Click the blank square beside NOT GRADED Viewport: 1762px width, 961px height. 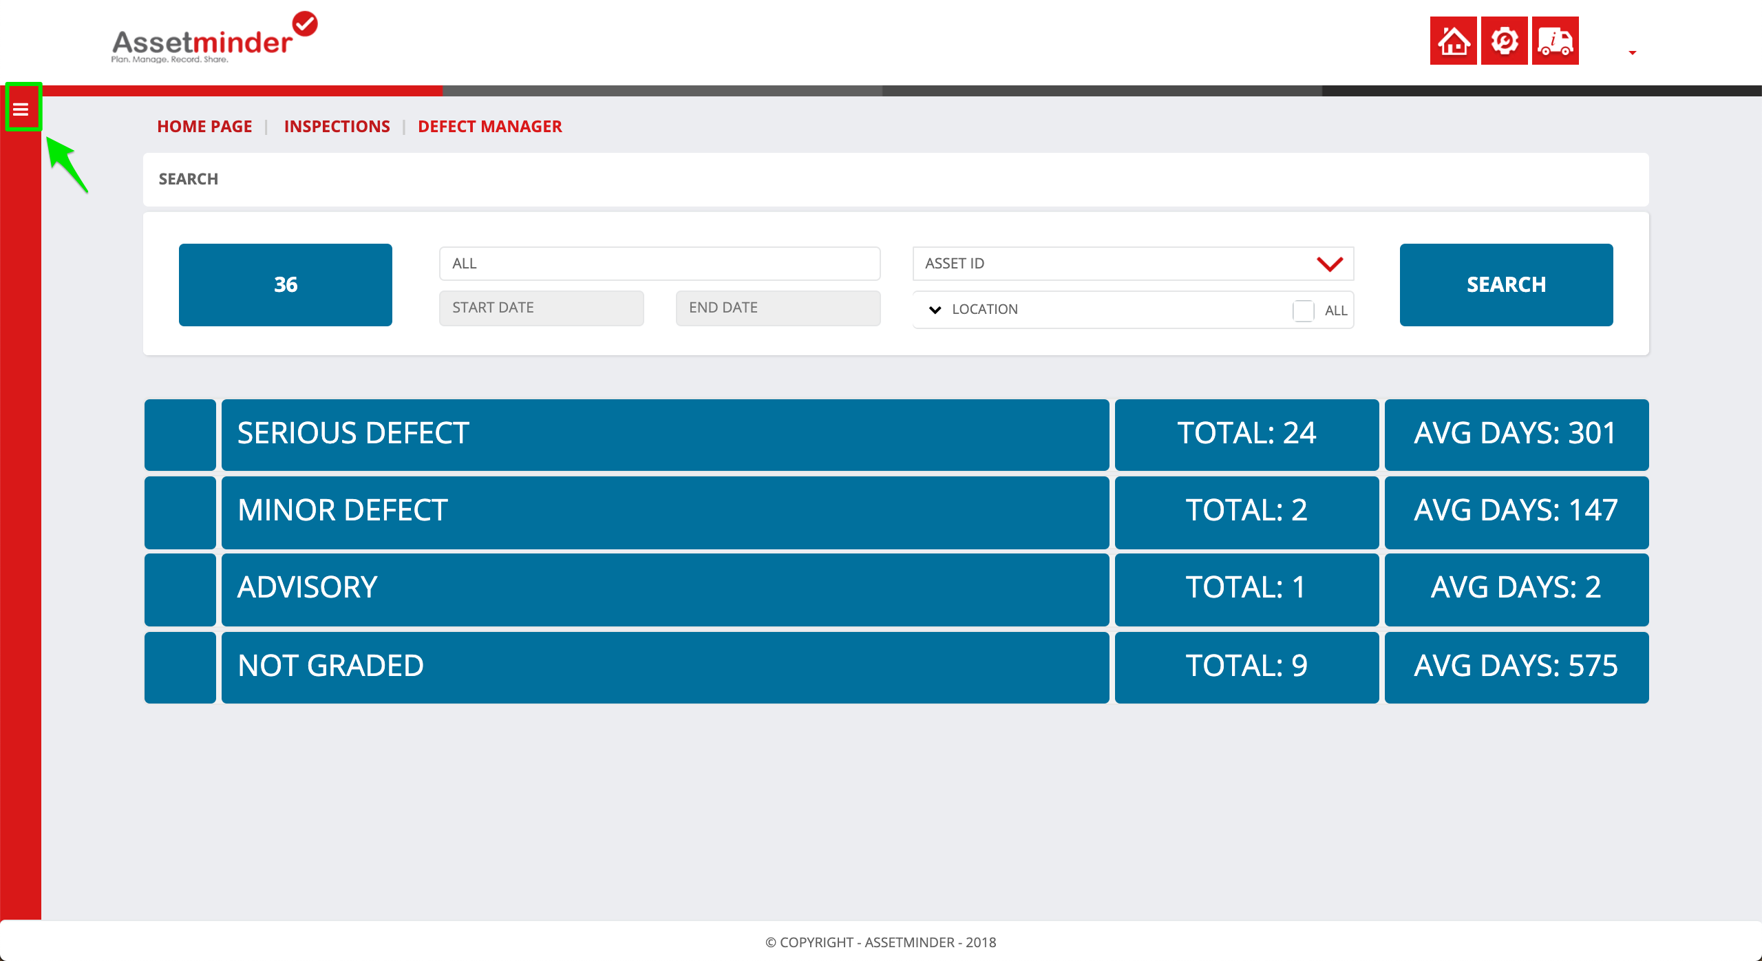point(180,667)
